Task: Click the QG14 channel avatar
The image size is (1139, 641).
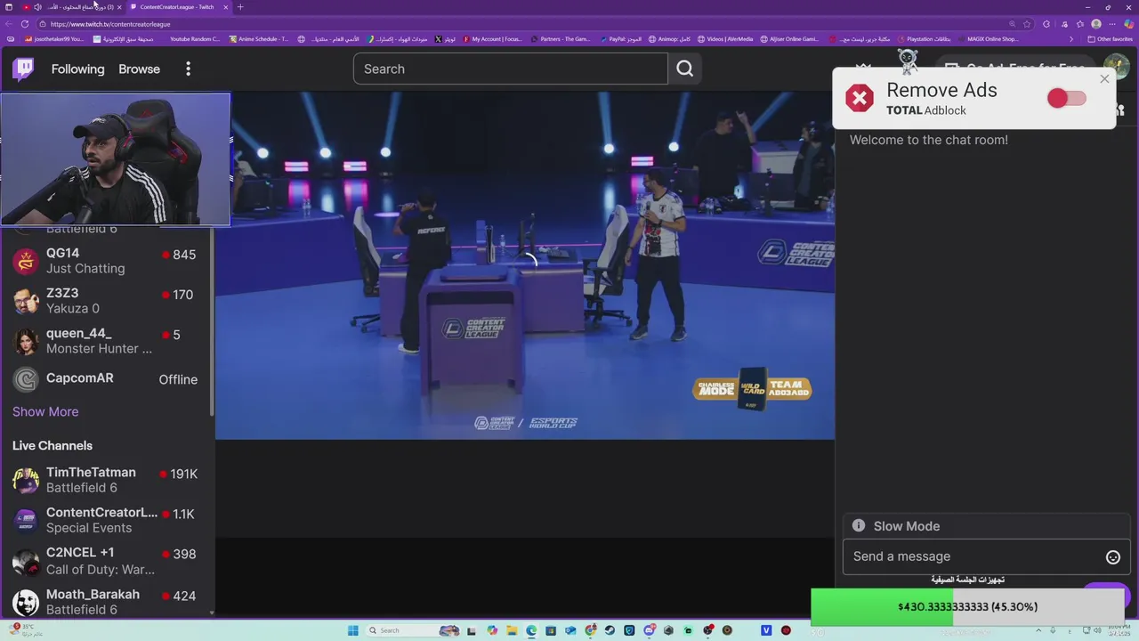Action: coord(26,261)
